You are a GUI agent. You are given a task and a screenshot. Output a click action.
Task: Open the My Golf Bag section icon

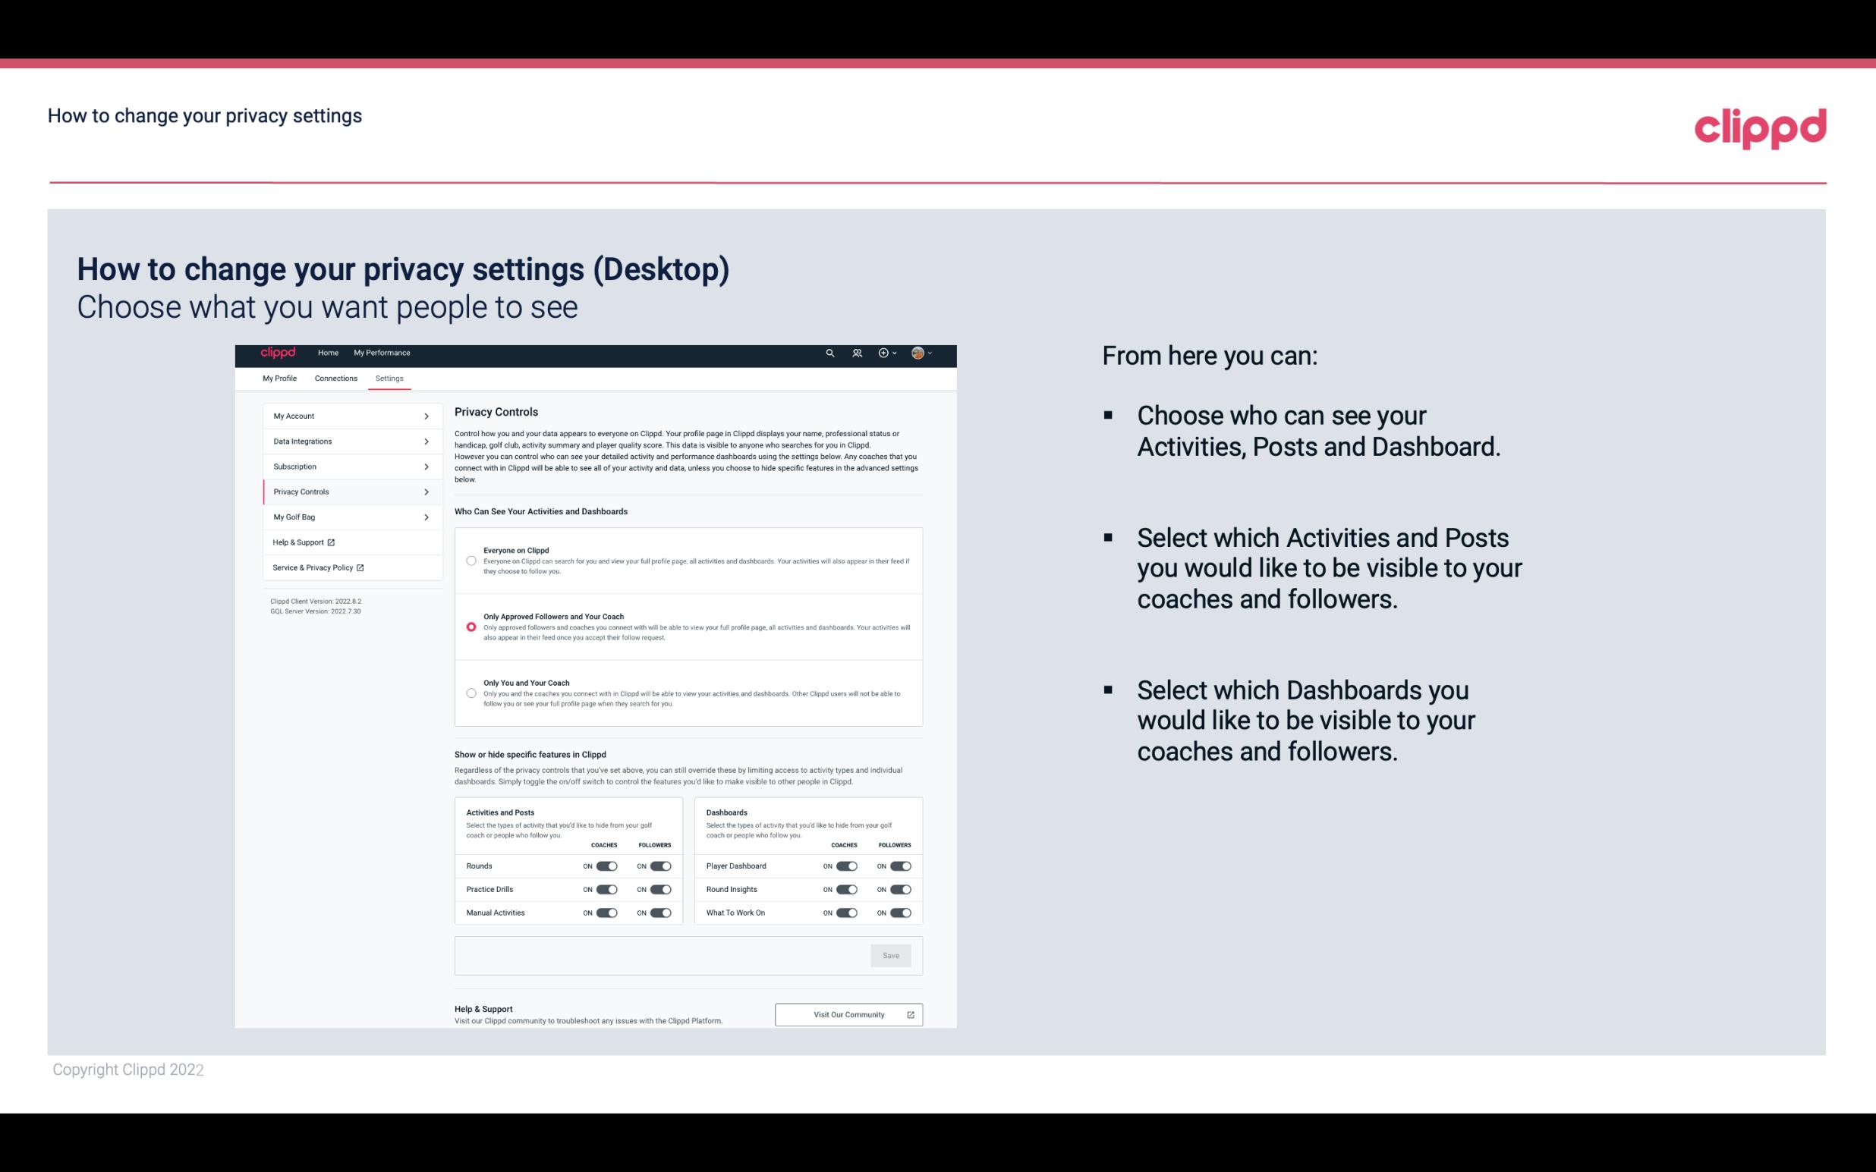[427, 517]
